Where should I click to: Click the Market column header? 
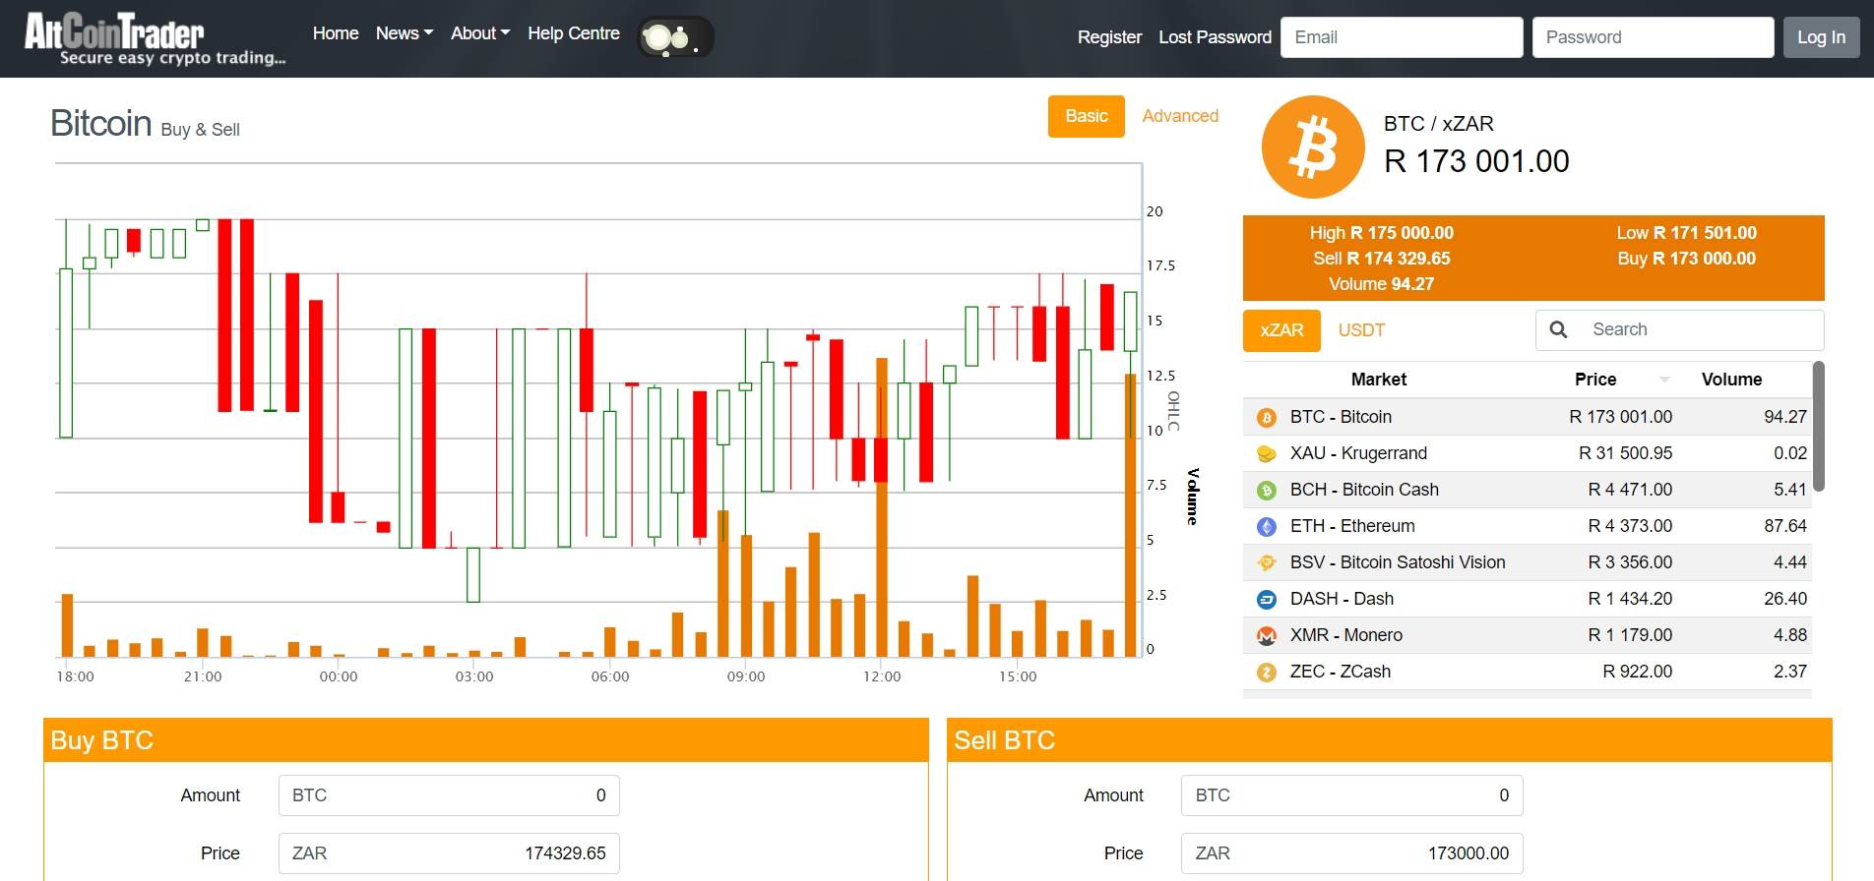1378,380
